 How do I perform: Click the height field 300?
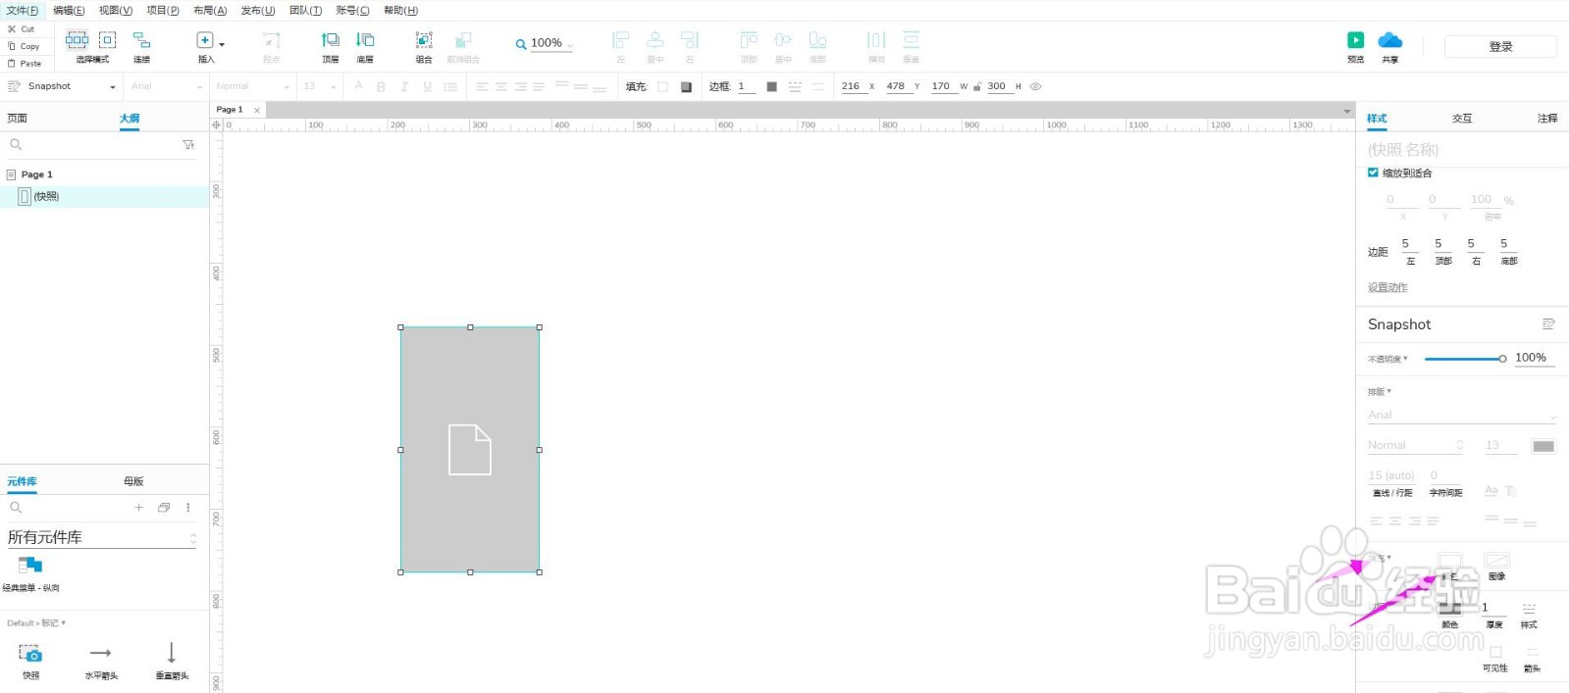pyautogui.click(x=997, y=86)
